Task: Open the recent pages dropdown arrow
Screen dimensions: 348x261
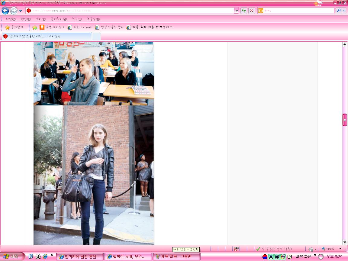Action: tap(21, 11)
